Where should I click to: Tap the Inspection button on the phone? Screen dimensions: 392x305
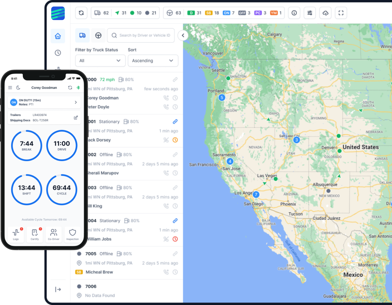[x=72, y=235]
